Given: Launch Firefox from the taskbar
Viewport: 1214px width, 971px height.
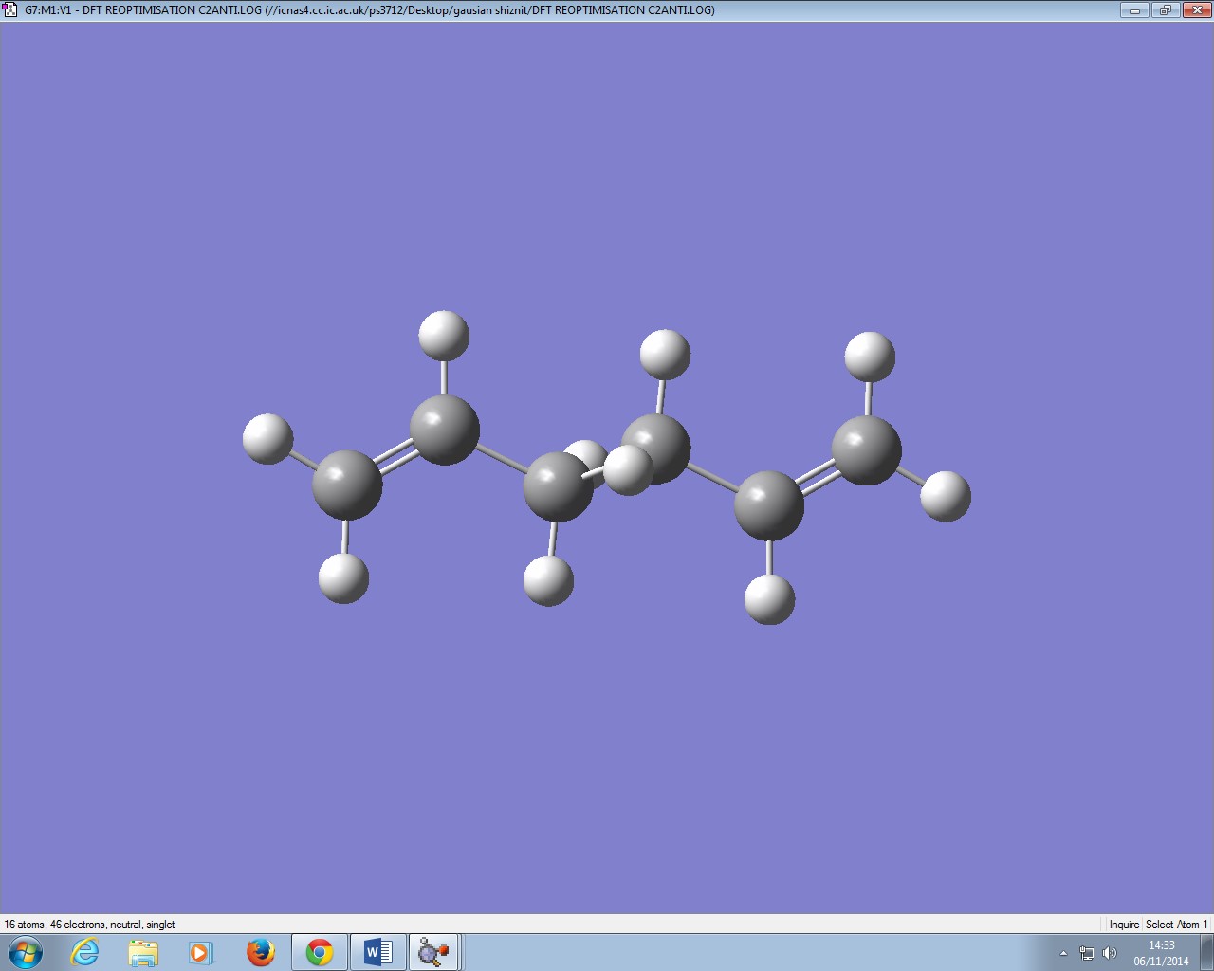Looking at the screenshot, I should click(x=260, y=952).
